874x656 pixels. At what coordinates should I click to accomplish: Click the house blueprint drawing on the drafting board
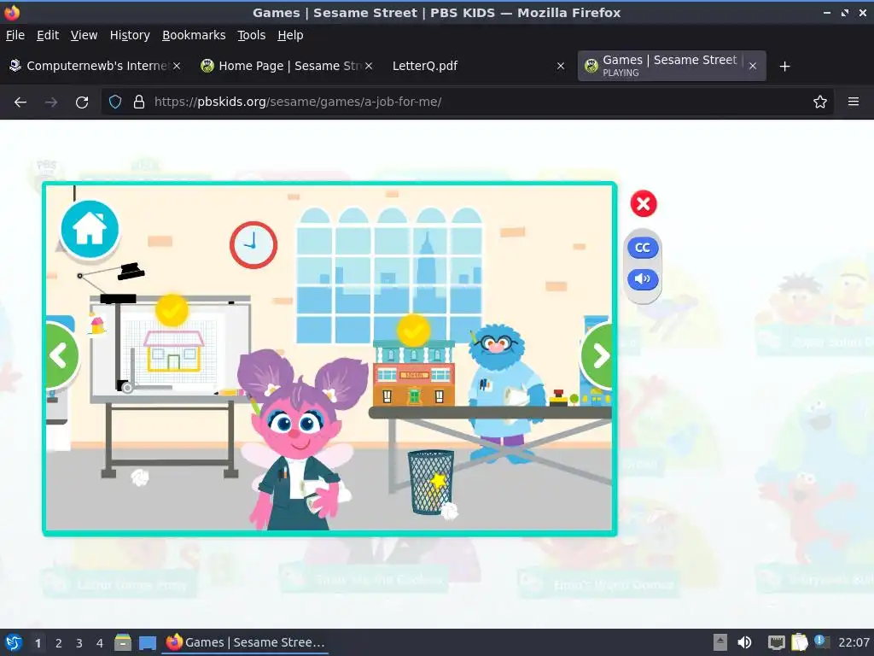[x=173, y=351]
